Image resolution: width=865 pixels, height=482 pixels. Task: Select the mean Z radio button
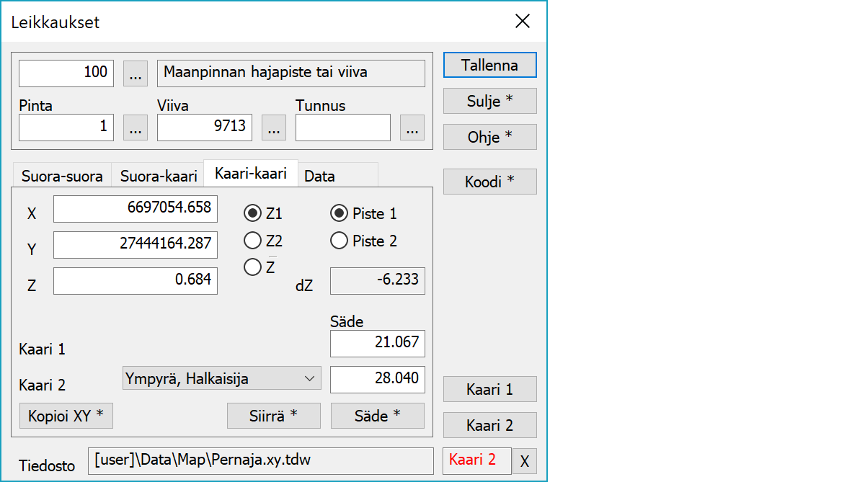(x=253, y=267)
